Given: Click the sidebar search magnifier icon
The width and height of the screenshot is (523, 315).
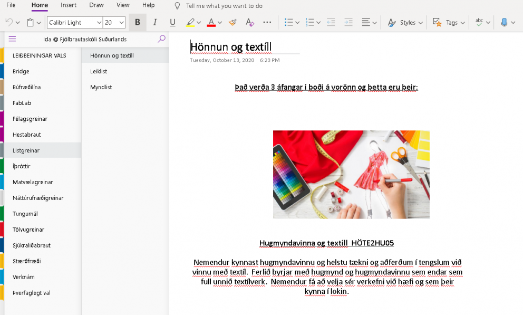Looking at the screenshot, I should (x=161, y=39).
